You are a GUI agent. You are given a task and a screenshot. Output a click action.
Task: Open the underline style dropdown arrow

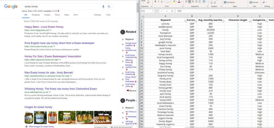[x=164, y=2]
